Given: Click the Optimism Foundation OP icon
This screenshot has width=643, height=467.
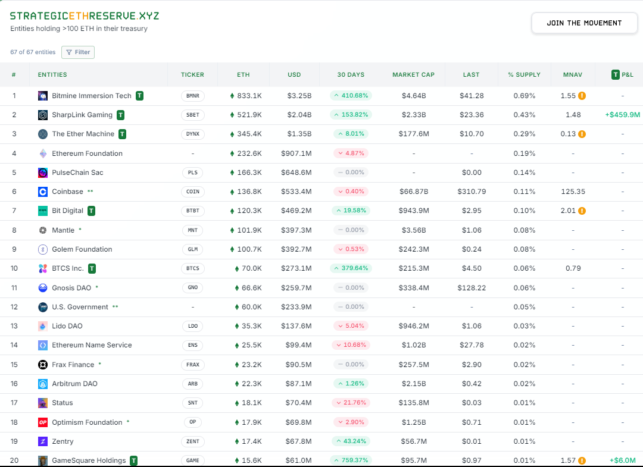Looking at the screenshot, I should (42, 422).
